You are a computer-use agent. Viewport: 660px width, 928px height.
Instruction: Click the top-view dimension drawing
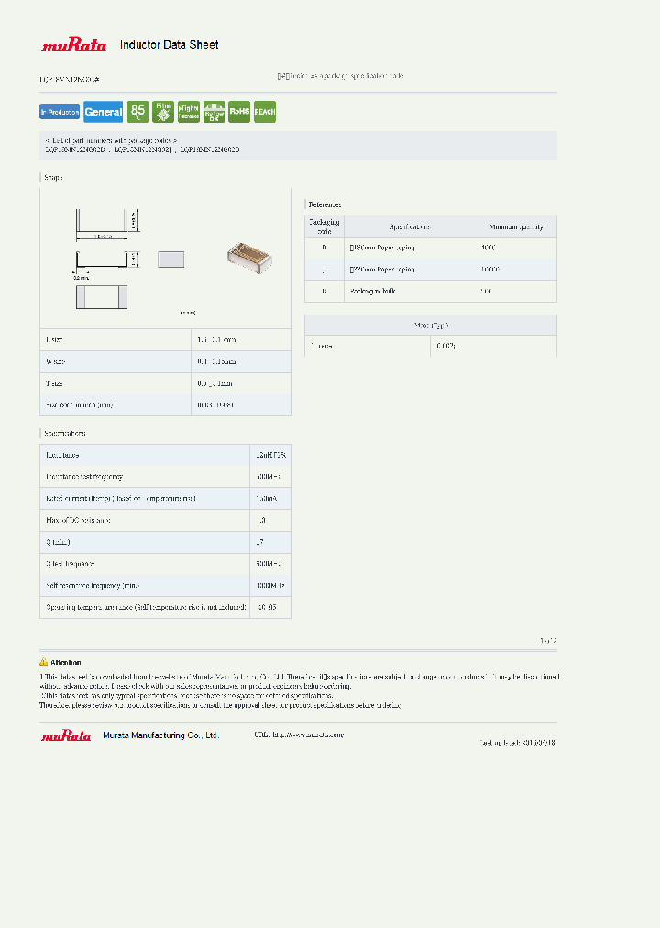click(x=107, y=225)
